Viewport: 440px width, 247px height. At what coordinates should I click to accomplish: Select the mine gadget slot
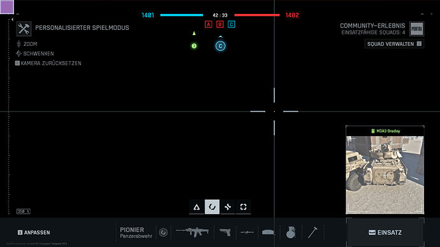(268, 232)
